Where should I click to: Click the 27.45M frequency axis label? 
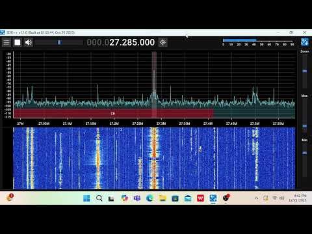pyautogui.click(x=231, y=123)
